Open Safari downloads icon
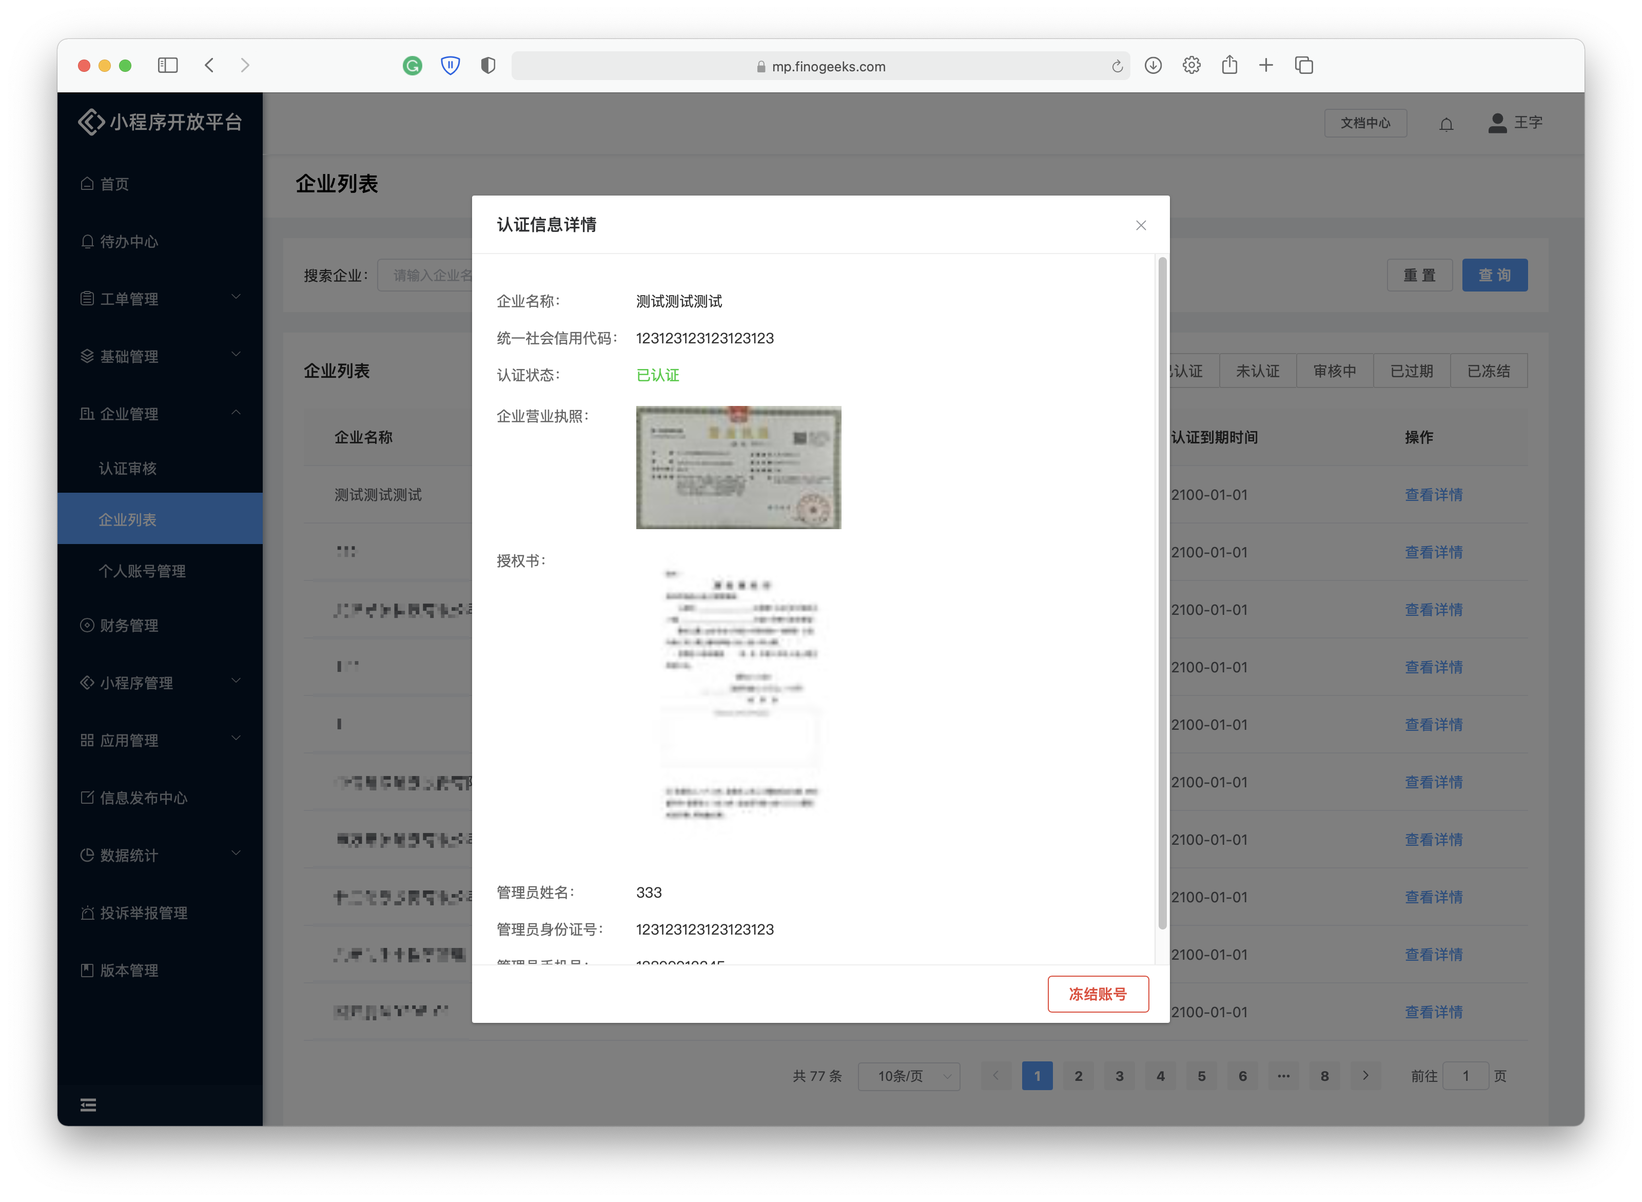 (1152, 66)
